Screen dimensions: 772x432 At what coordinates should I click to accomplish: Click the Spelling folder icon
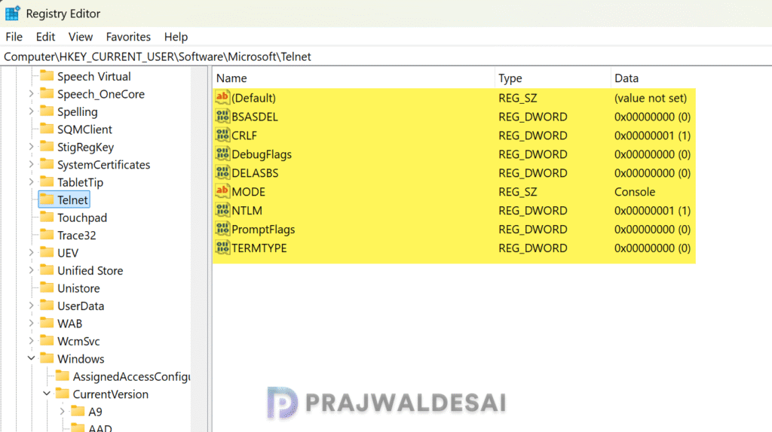point(47,111)
